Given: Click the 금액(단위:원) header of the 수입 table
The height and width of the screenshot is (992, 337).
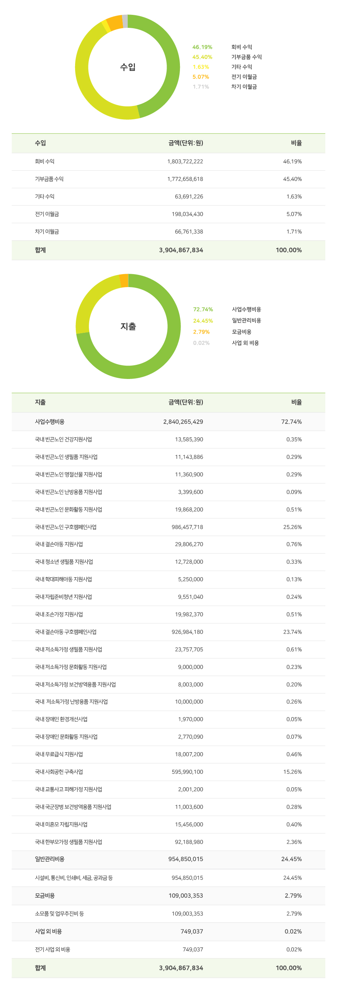Looking at the screenshot, I should pos(186,143).
